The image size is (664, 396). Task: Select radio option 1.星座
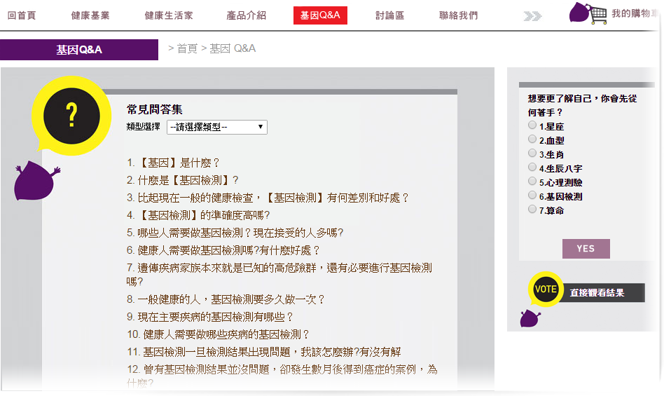[532, 125]
